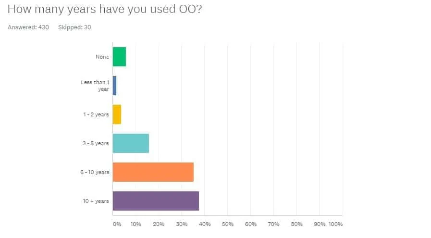Click the '10 + years' label
The width and height of the screenshot is (431, 238).
coord(96,201)
